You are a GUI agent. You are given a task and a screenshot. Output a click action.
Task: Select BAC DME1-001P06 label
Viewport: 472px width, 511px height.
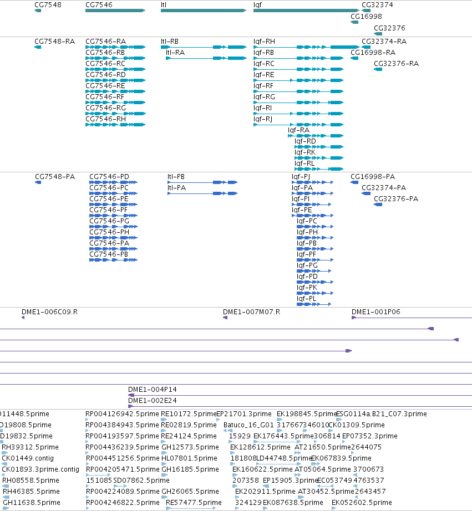click(x=376, y=312)
